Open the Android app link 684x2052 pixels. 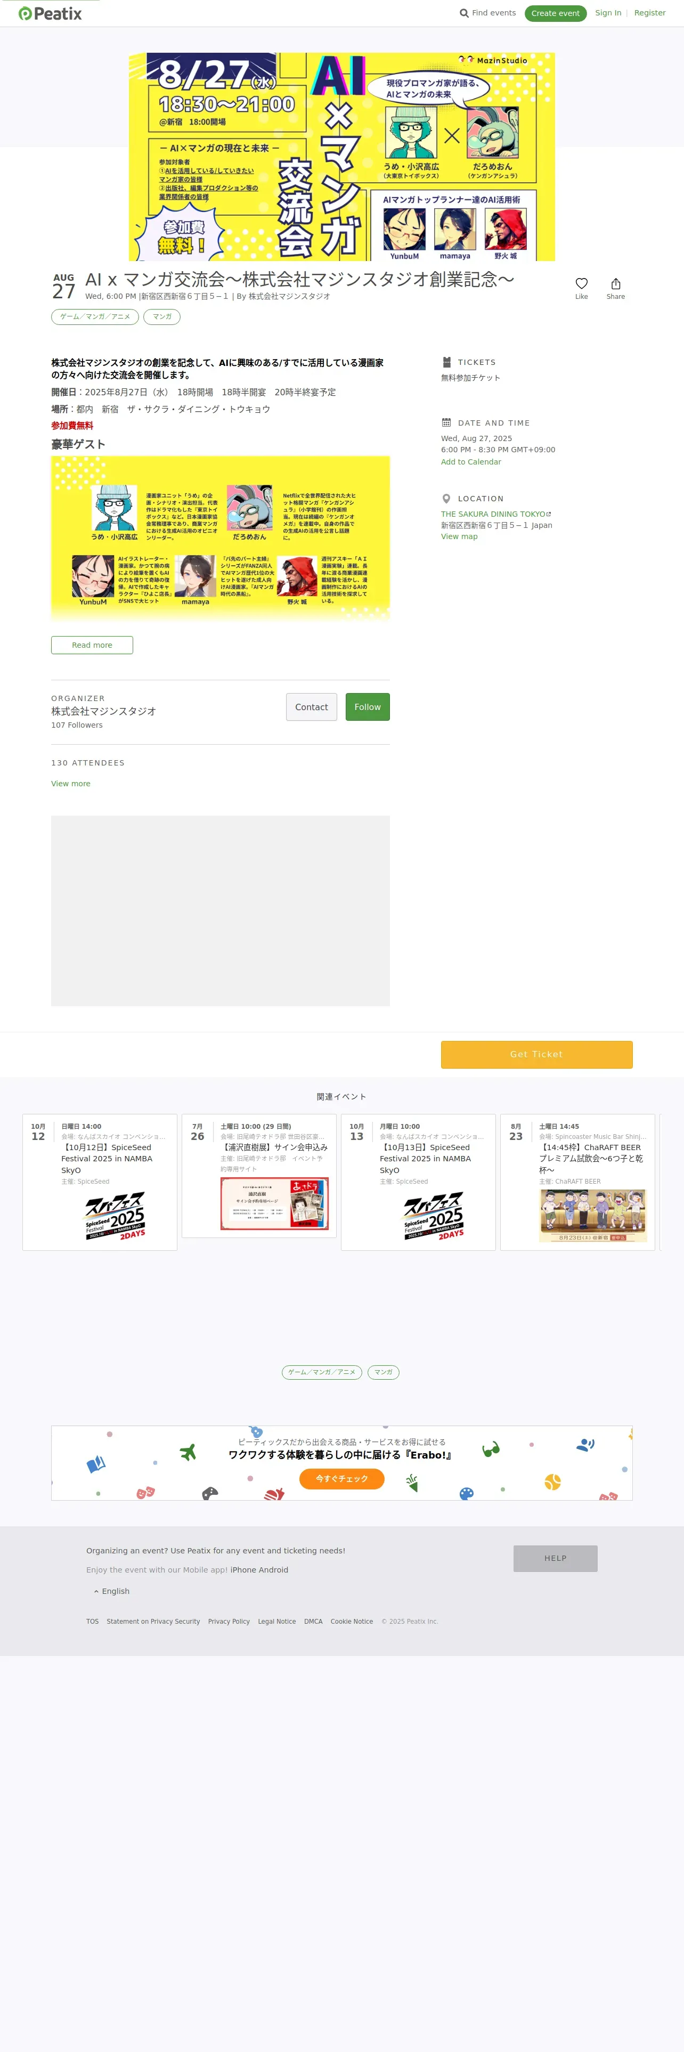(x=274, y=1570)
